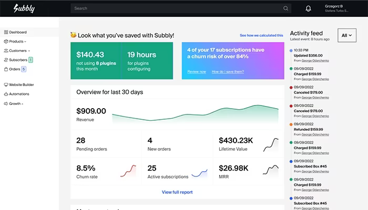The width and height of the screenshot is (368, 210).
Task: Click the 10:33 PM activity timestamp
Action: (301, 50)
